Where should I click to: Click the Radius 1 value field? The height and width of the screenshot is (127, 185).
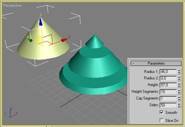click(168, 72)
